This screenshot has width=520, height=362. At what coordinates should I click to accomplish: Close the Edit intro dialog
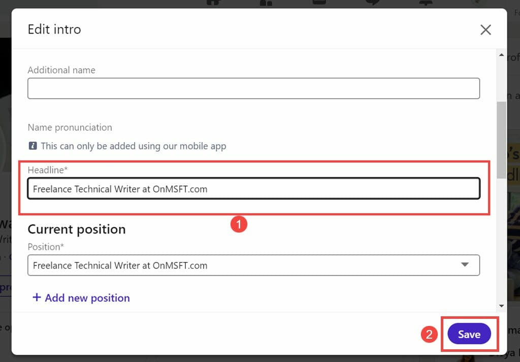tap(485, 30)
